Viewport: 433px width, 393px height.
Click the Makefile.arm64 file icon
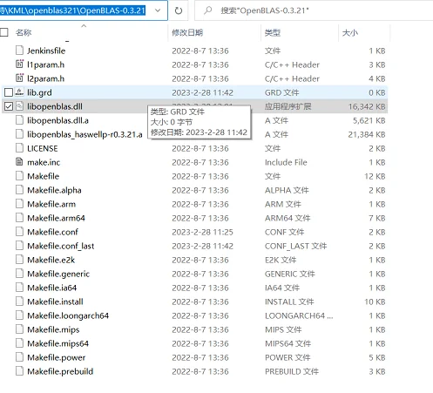pos(19,218)
